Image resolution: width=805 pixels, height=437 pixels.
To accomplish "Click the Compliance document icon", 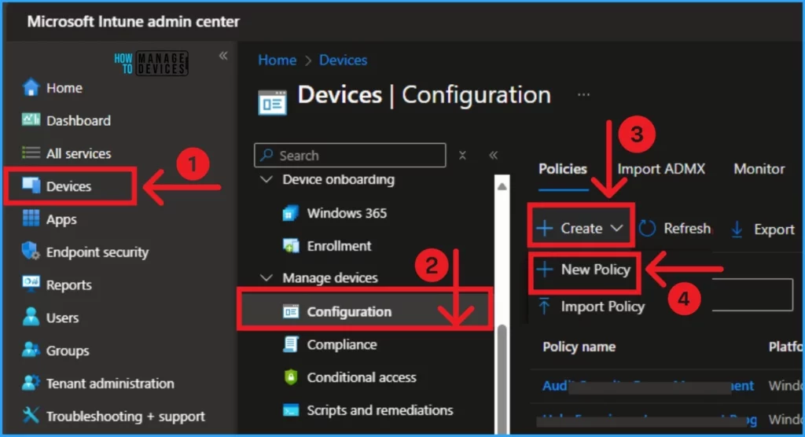I will [x=291, y=344].
